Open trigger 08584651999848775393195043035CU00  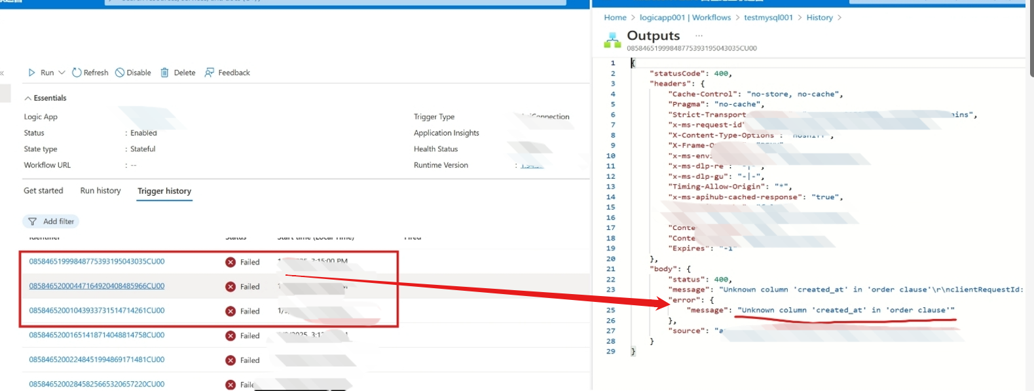coord(96,261)
